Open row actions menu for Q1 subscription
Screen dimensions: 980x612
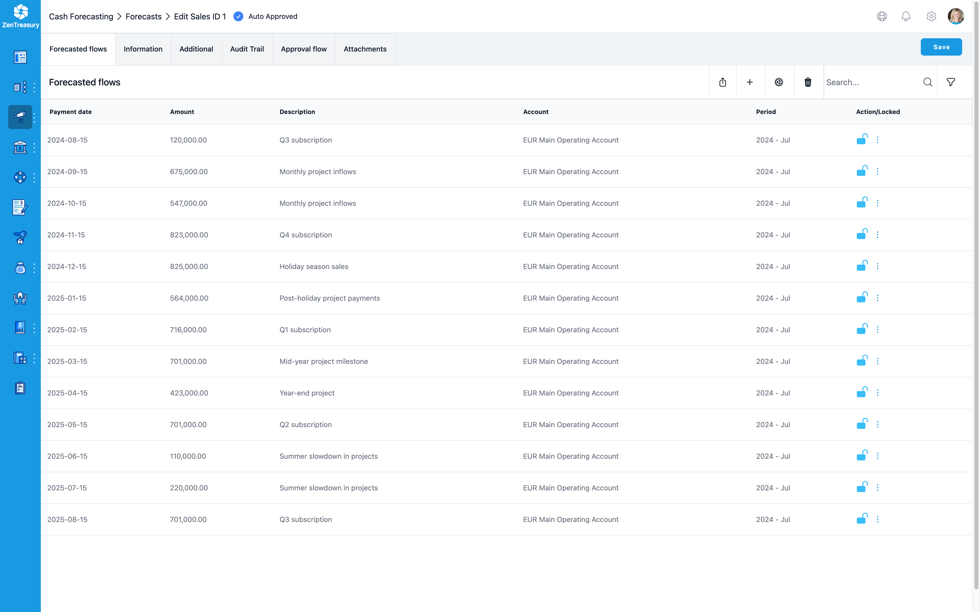(x=878, y=329)
